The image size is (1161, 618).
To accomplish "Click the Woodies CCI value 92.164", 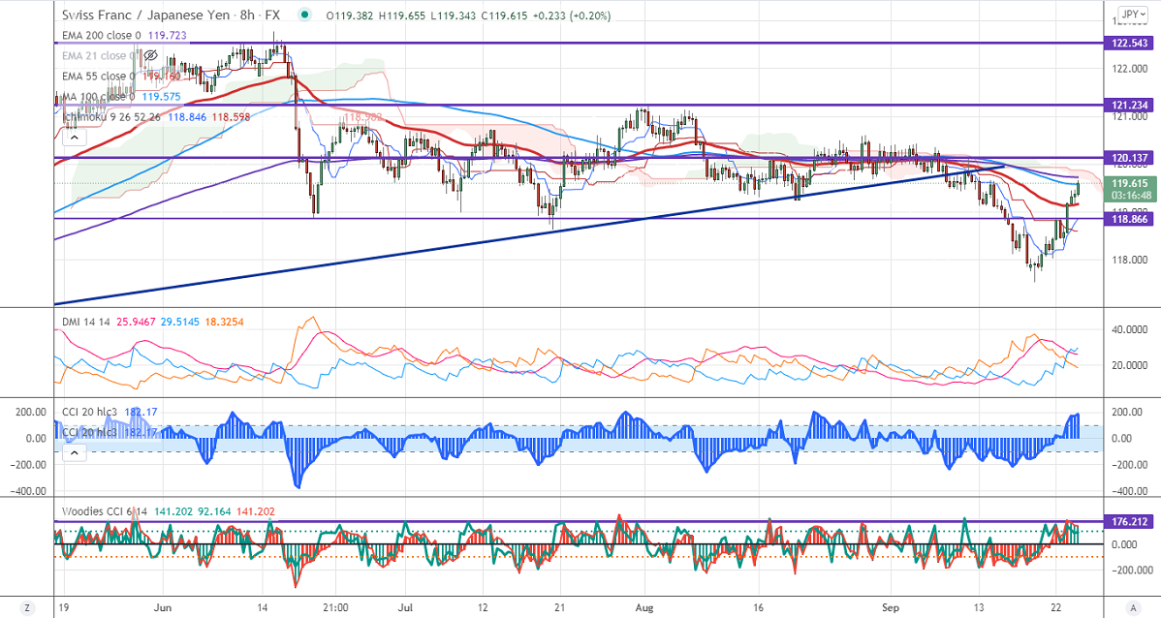I will (214, 511).
